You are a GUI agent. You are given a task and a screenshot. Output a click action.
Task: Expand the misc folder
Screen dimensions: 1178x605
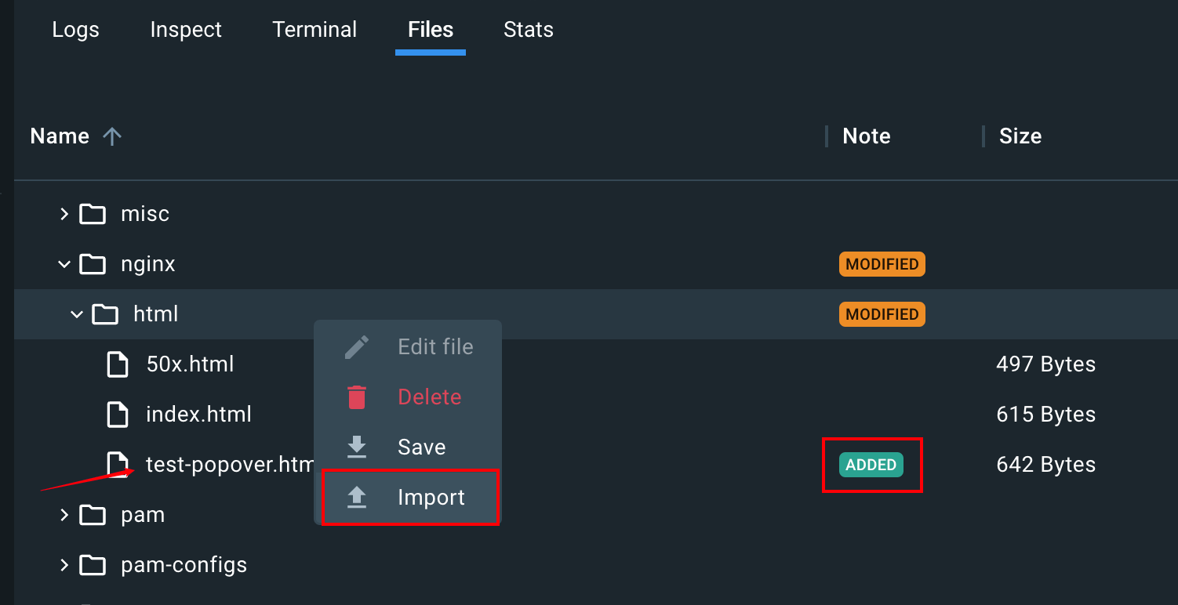tap(64, 213)
